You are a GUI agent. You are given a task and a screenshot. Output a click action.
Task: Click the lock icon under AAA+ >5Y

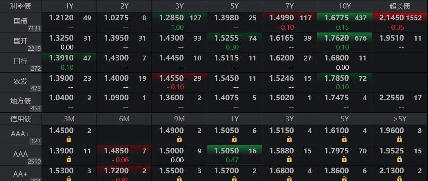(399, 139)
